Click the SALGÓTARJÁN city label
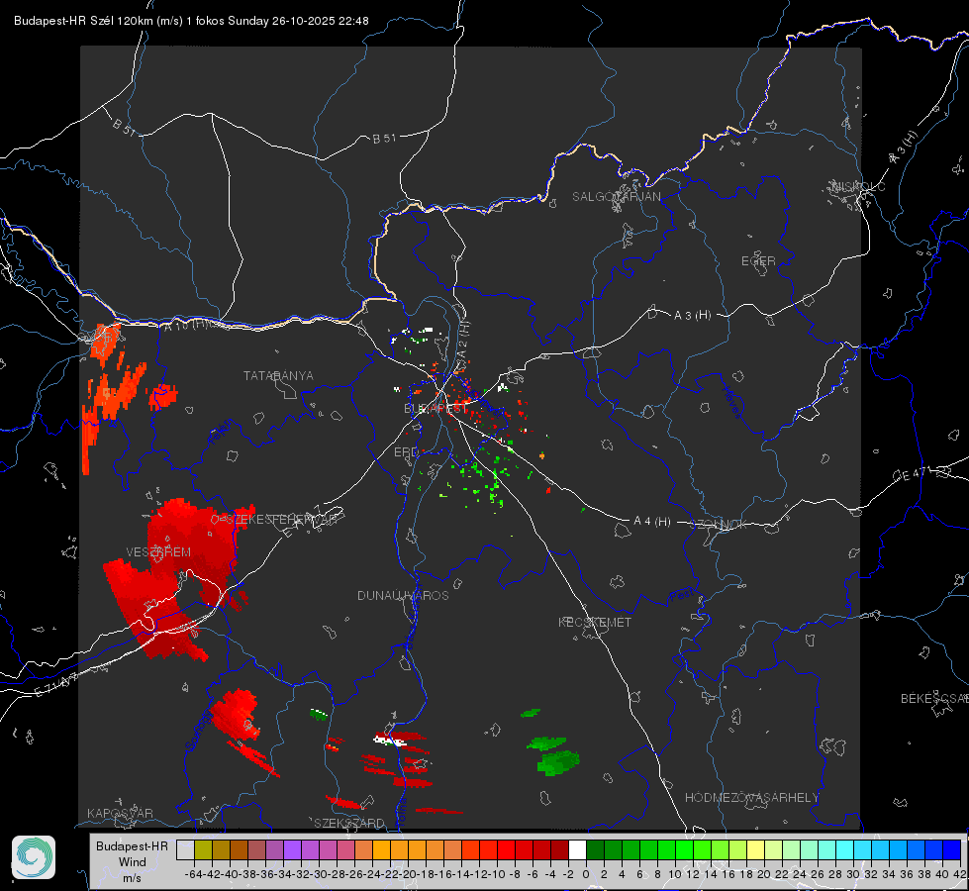 point(616,197)
